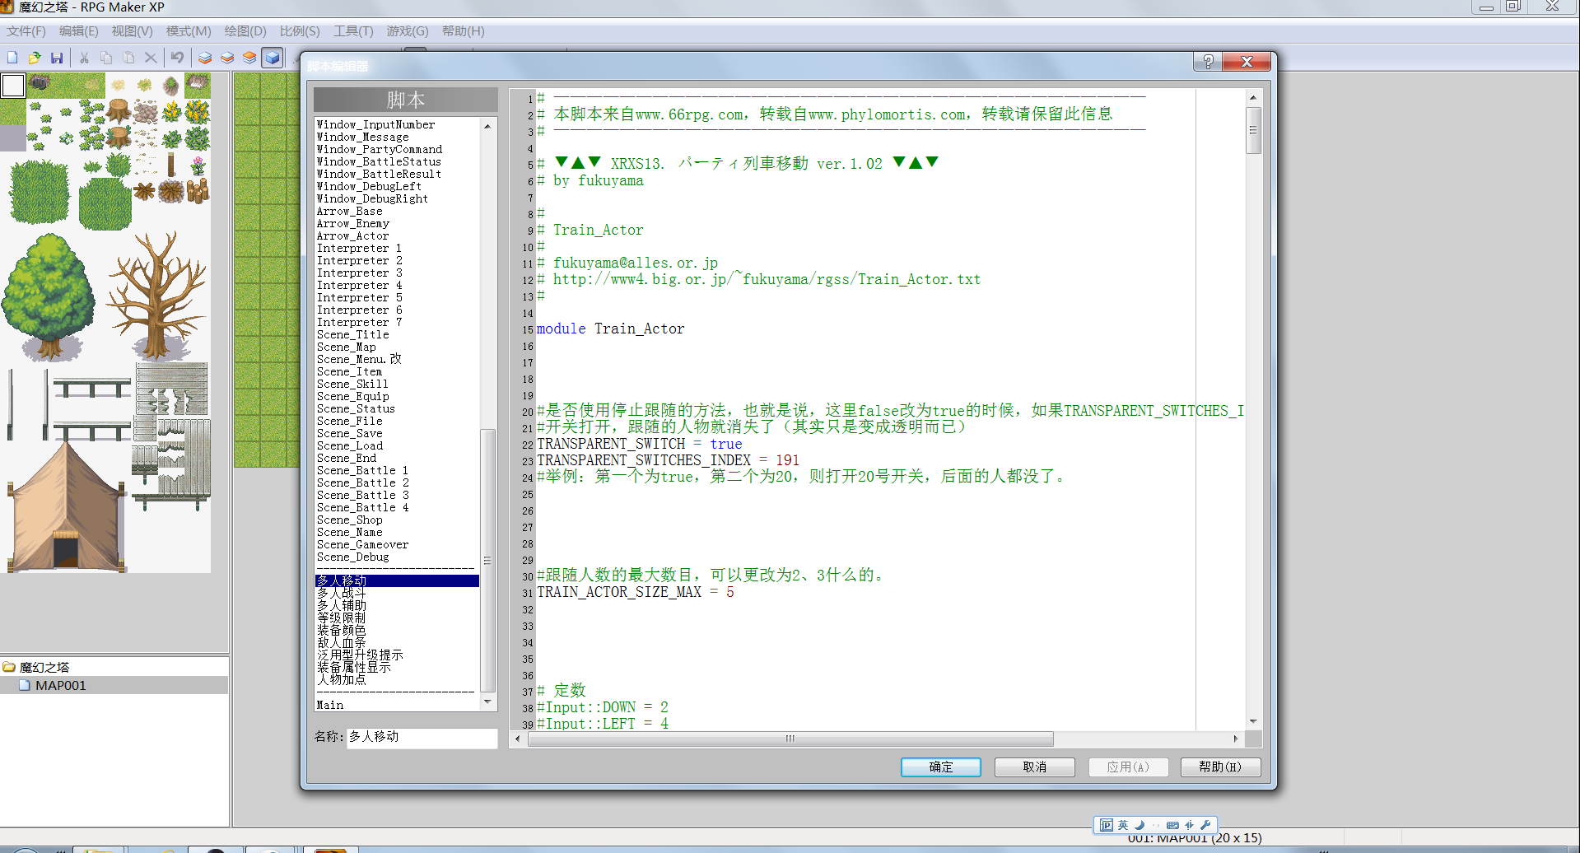Click the IME wrench settings icon
1580x853 pixels.
tap(1205, 825)
